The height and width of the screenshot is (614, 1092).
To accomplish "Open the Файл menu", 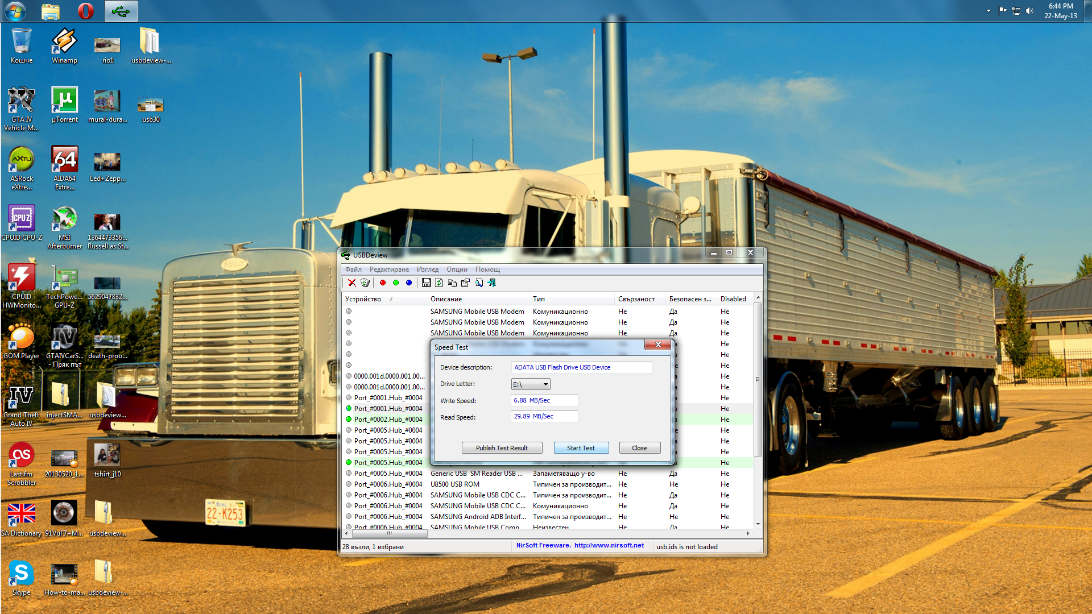I will pyautogui.click(x=353, y=269).
